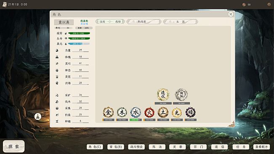
Task: Click the date 21年1日 0:00 text
Action: 18,4
